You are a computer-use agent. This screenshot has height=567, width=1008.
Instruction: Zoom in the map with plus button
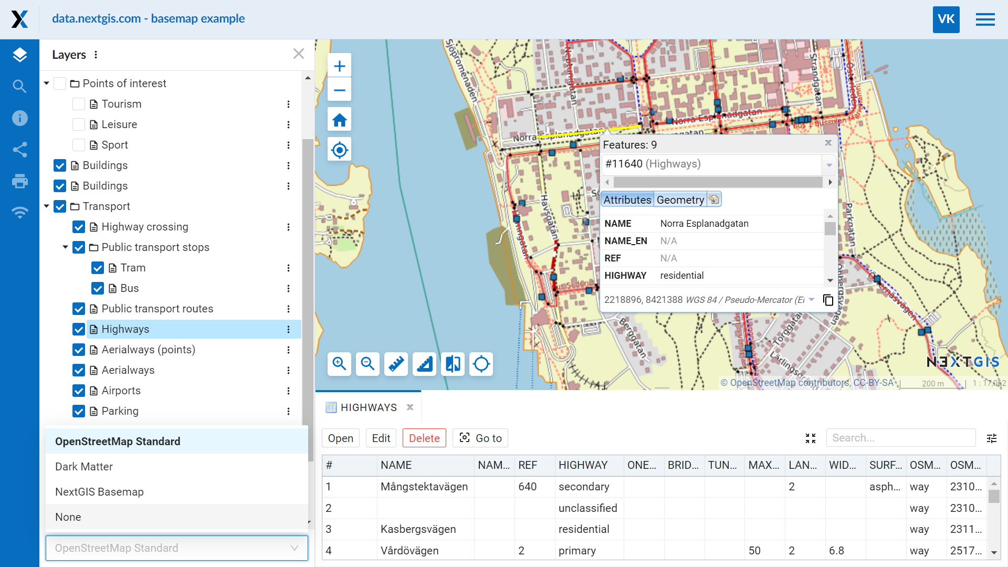pos(340,66)
